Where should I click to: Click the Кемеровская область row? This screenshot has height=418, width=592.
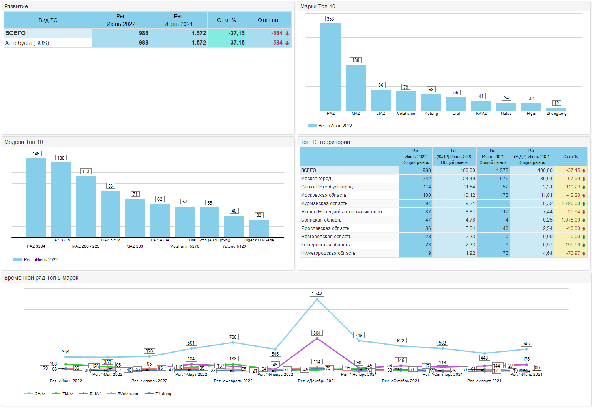(x=444, y=245)
